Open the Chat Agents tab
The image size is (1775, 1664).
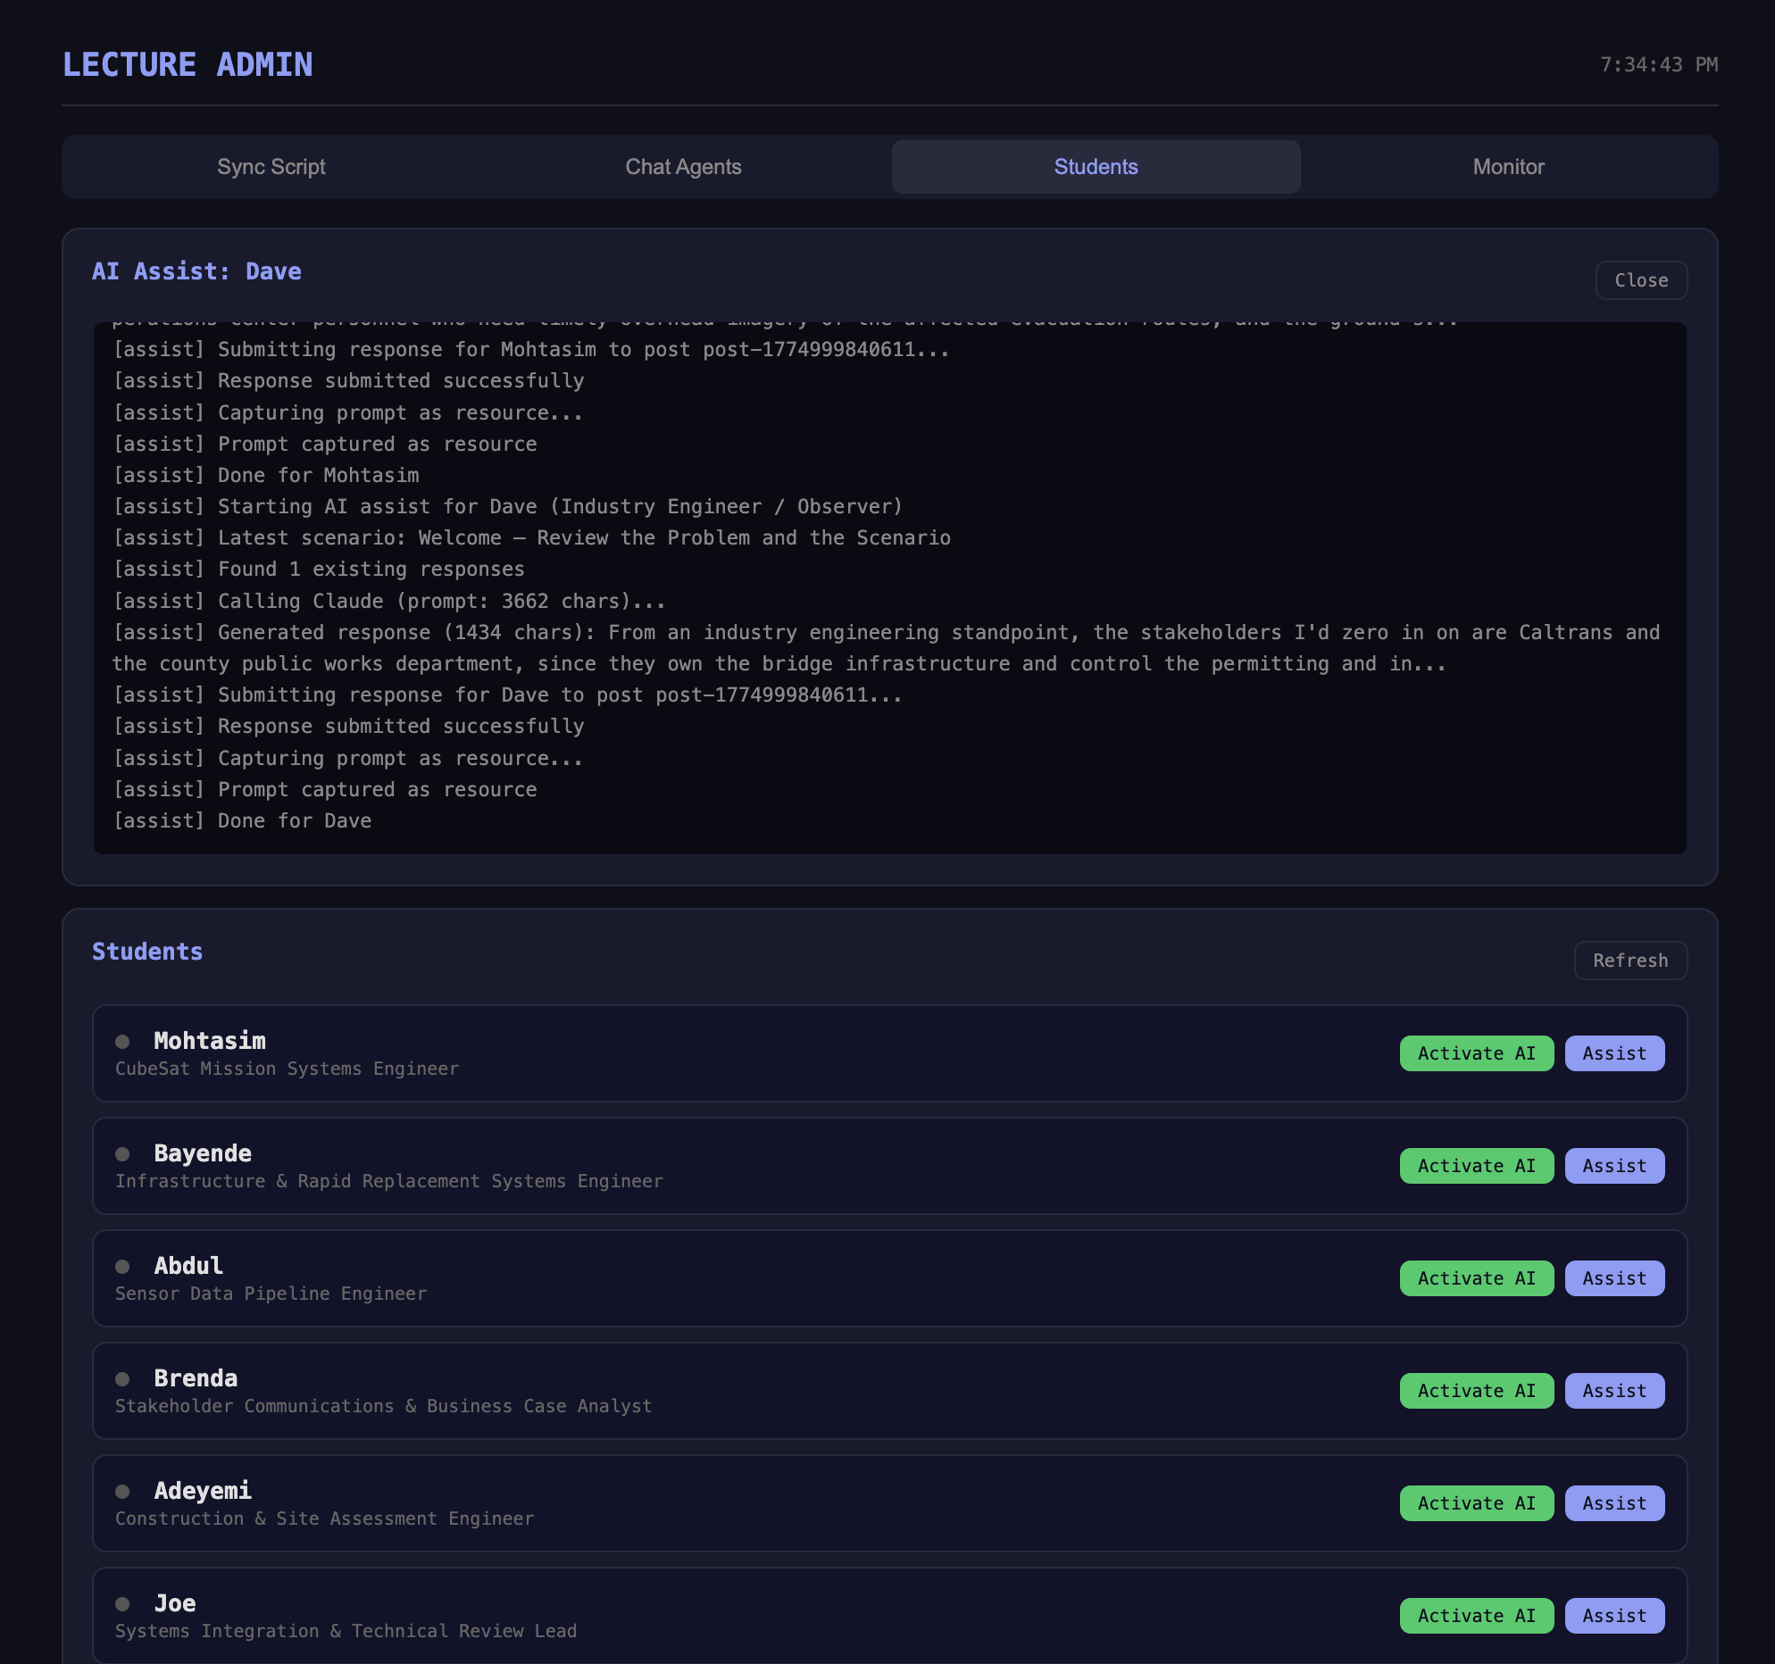tap(683, 166)
